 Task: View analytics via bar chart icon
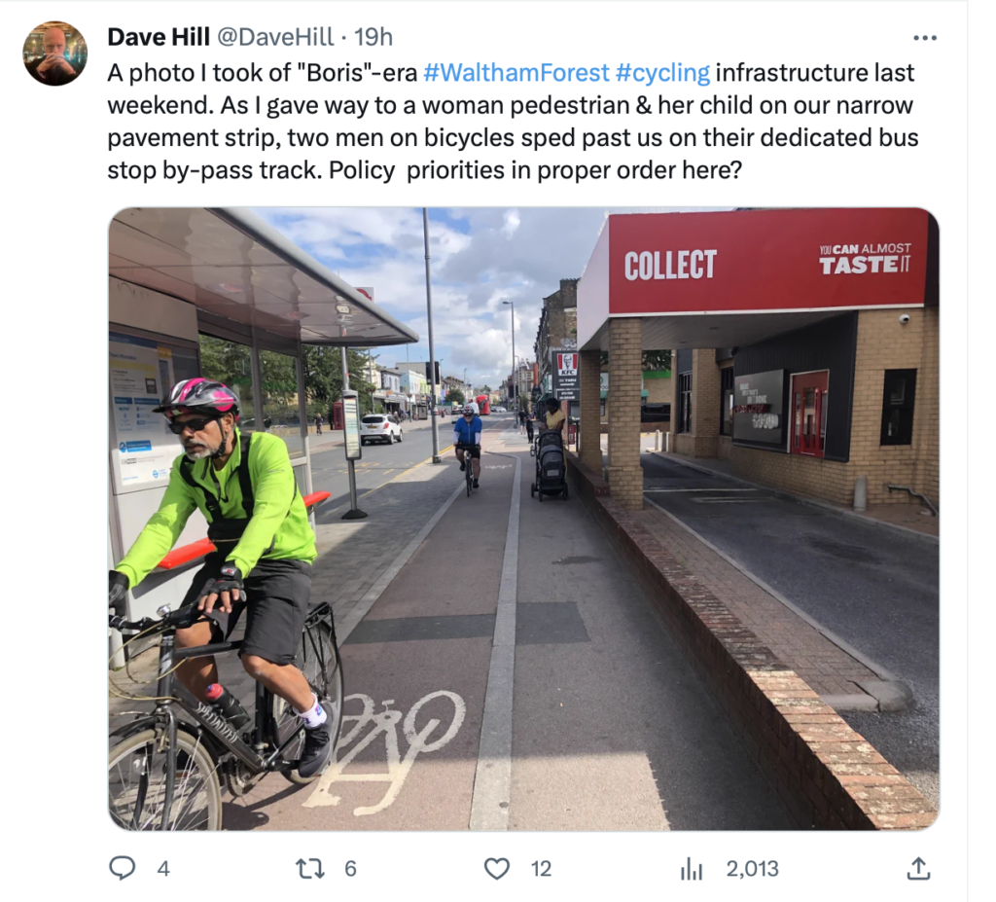point(692,869)
